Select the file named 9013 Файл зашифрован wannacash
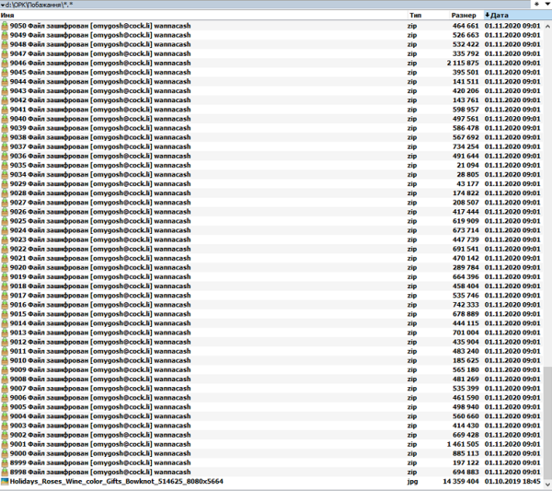This screenshot has height=491, width=552. [x=100, y=333]
